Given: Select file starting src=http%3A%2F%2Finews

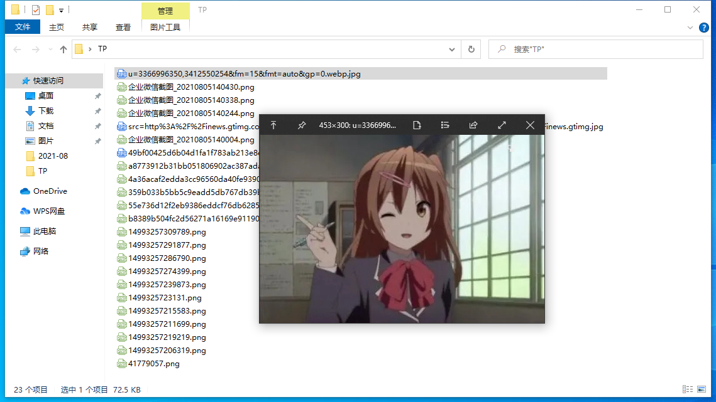Looking at the screenshot, I should click(x=194, y=127).
